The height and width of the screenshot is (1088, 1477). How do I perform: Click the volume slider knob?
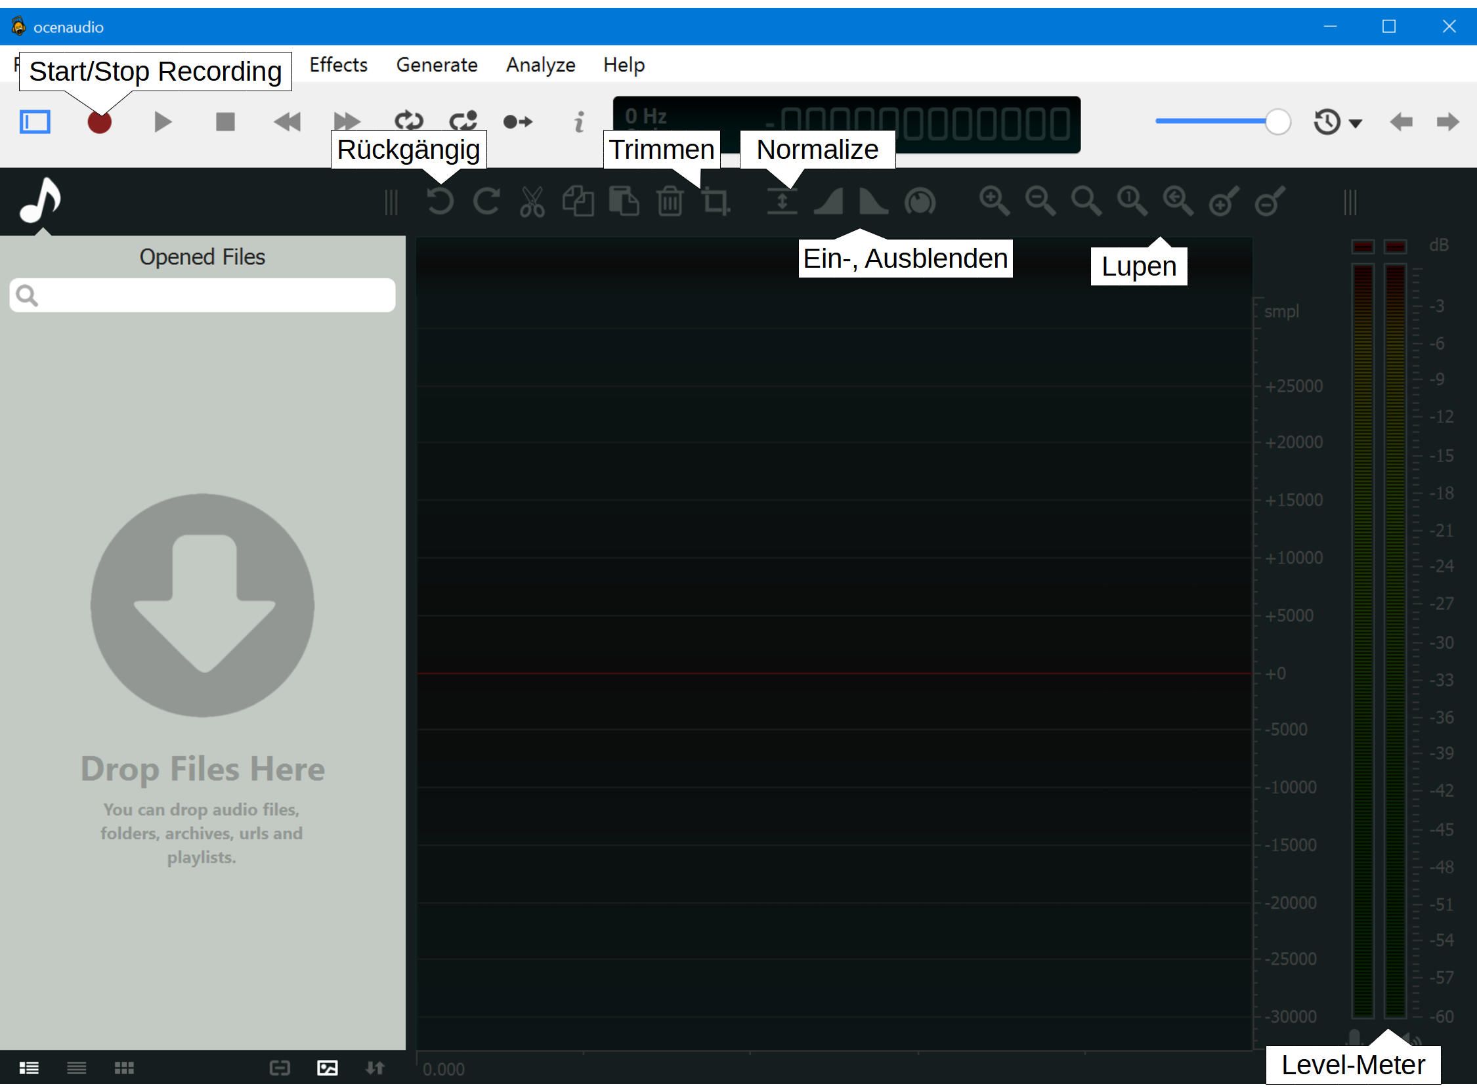(1277, 122)
